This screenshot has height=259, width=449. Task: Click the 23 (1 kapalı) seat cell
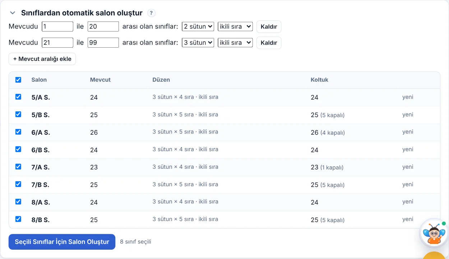327,167
